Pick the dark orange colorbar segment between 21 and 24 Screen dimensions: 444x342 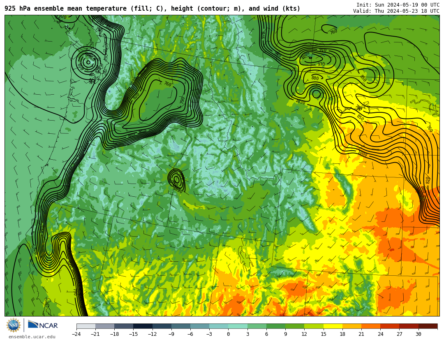pyautogui.click(x=371, y=326)
